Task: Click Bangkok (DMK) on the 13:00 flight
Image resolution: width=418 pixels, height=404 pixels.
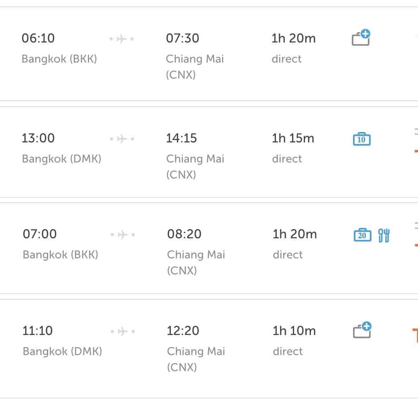Action: (x=61, y=159)
